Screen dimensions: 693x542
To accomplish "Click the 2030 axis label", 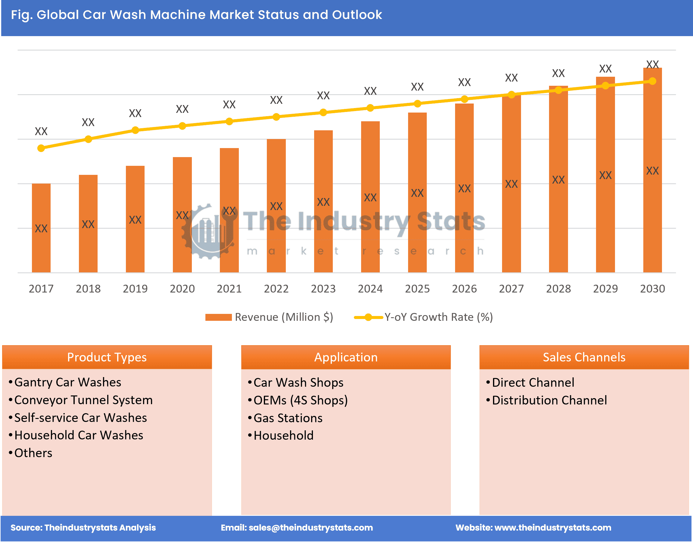I will (x=652, y=289).
